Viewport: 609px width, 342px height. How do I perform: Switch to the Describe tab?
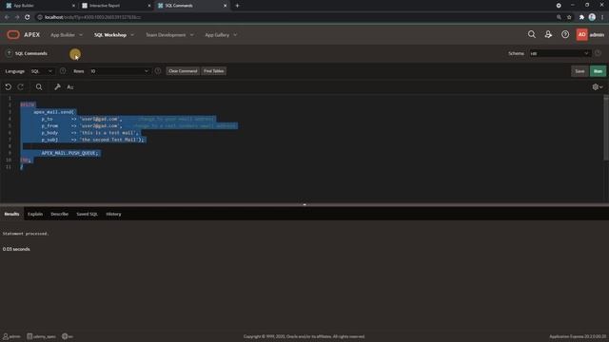pyautogui.click(x=59, y=214)
